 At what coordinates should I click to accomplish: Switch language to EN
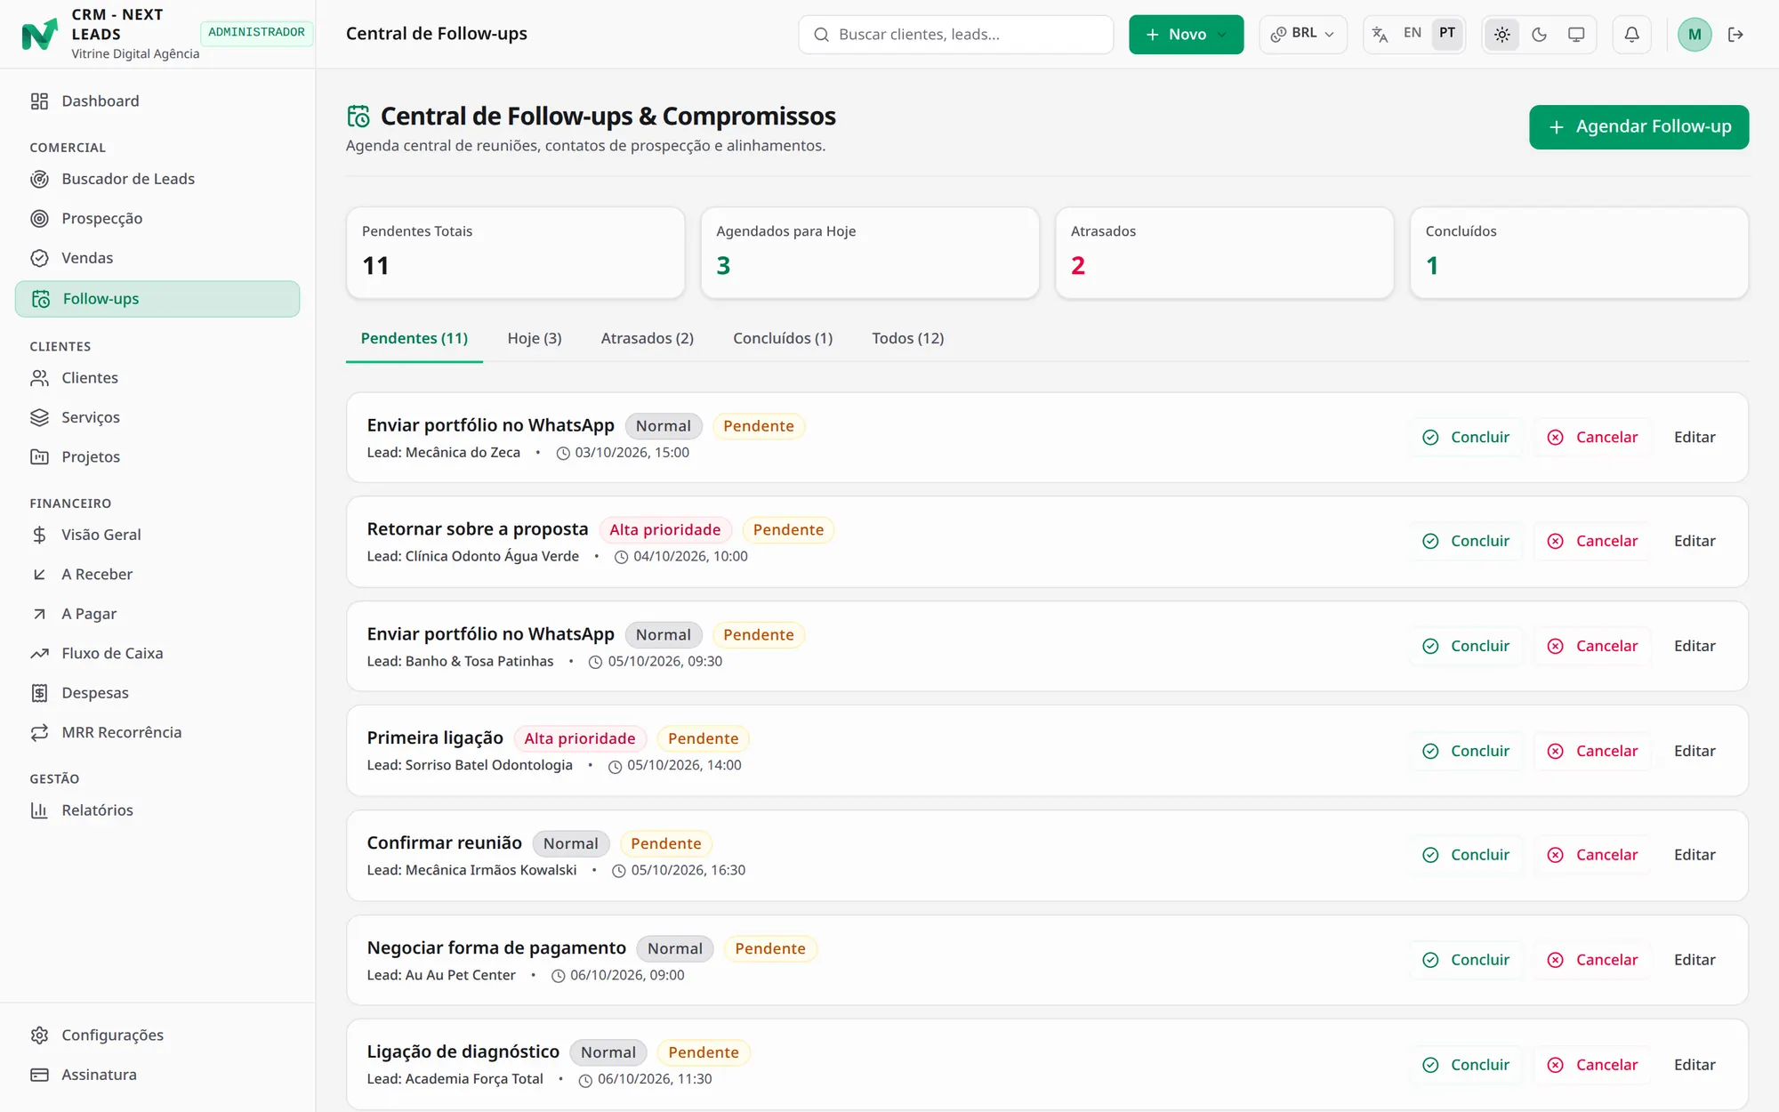coord(1412,34)
